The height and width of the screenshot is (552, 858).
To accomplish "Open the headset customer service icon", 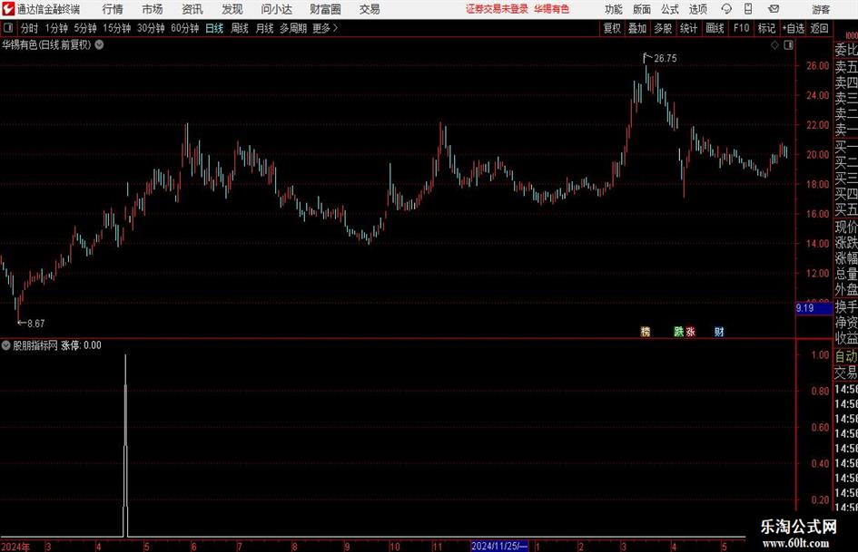I will coord(726,9).
